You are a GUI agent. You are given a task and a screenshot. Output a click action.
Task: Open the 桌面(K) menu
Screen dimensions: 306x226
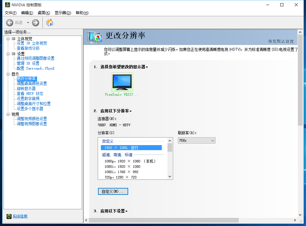click(44, 13)
